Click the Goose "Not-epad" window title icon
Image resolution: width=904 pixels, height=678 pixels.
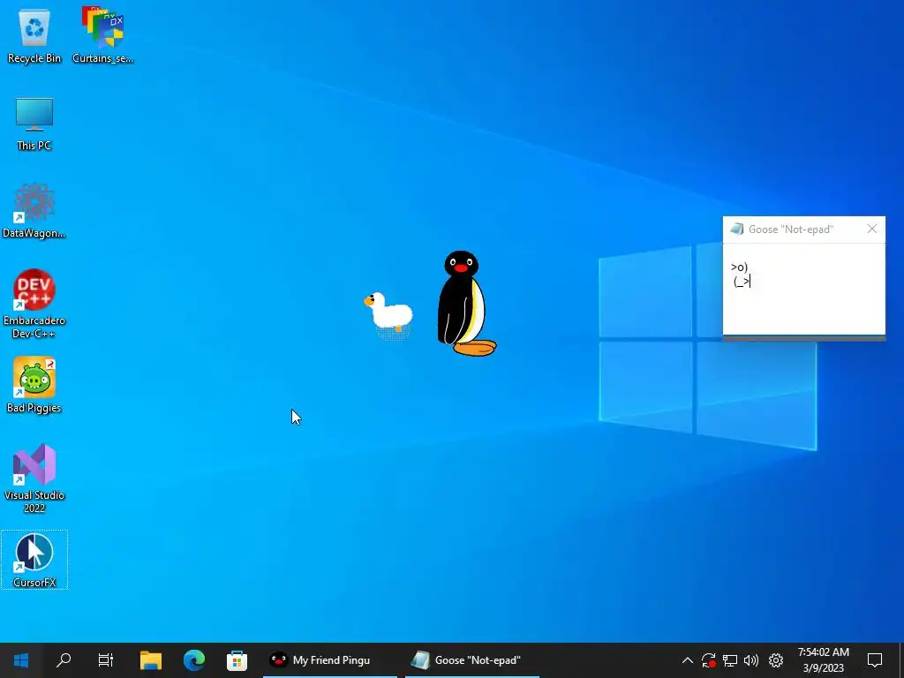(x=737, y=230)
